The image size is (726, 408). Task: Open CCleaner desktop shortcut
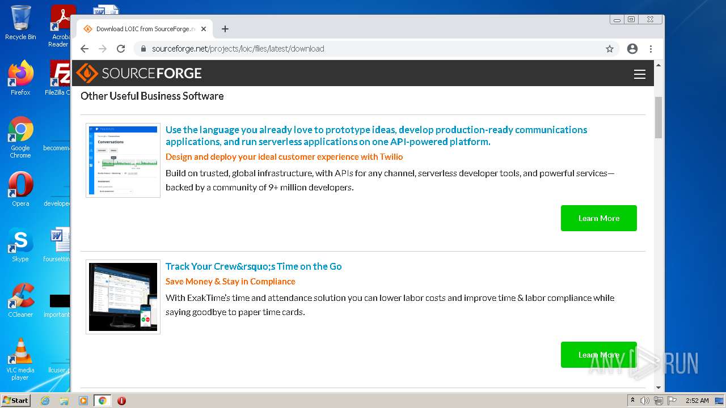coord(20,300)
